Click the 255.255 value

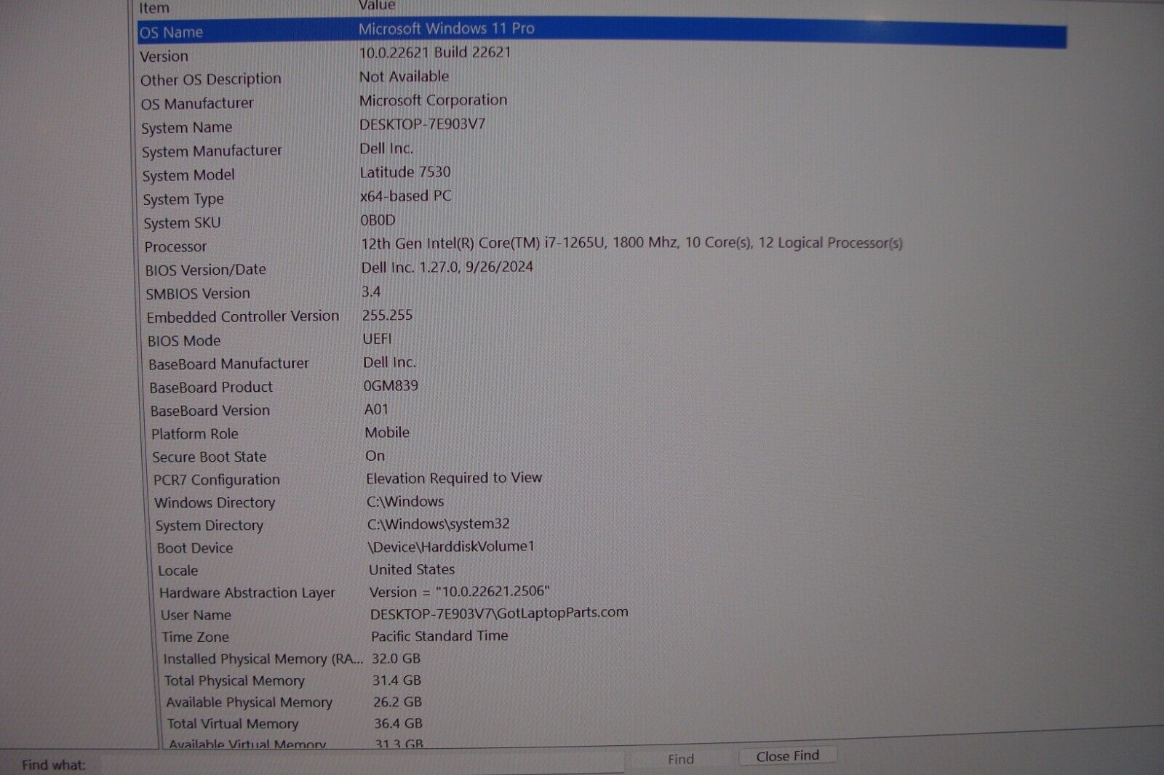pos(387,316)
